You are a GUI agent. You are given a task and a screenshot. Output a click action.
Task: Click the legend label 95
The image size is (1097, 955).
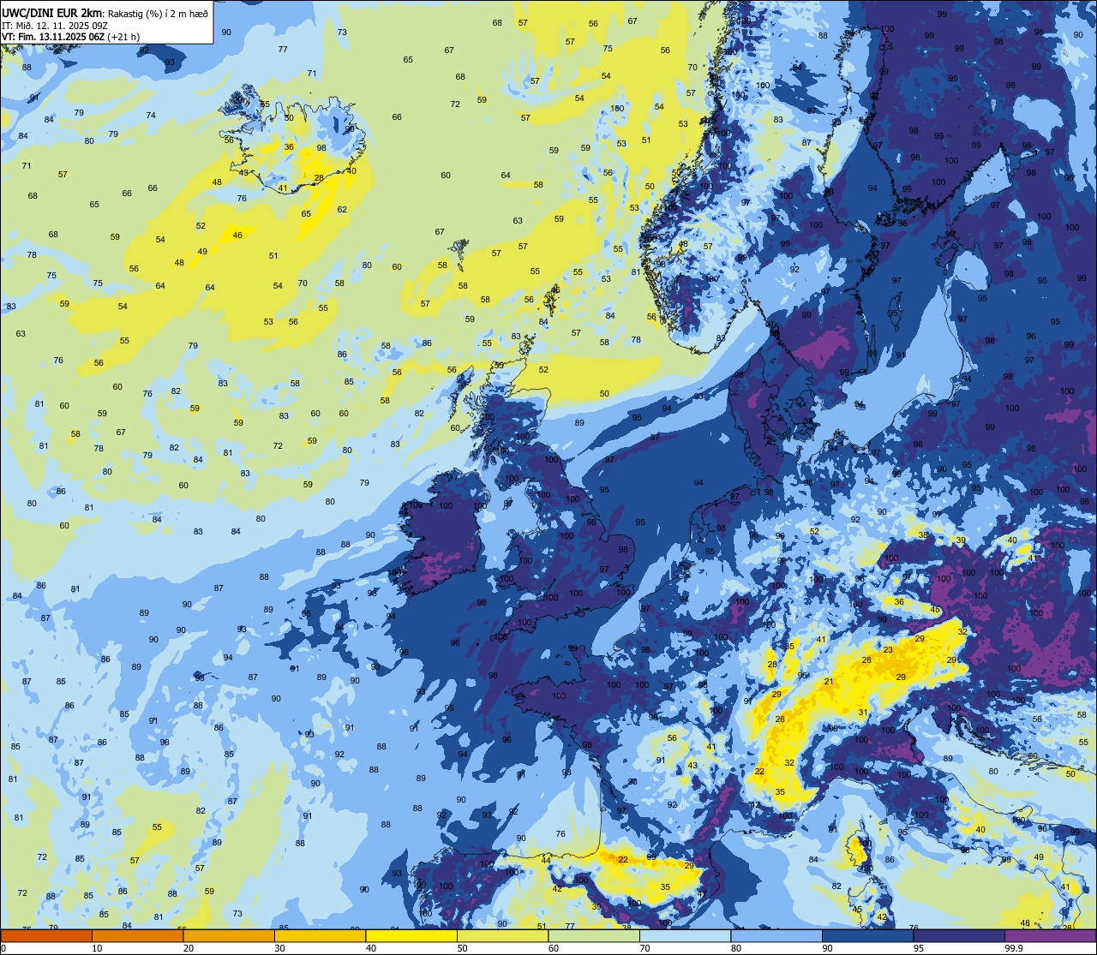(918, 948)
